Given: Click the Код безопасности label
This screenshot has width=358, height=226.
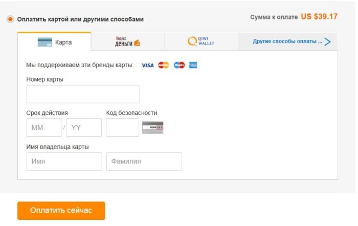Looking at the screenshot, I should click(131, 113).
